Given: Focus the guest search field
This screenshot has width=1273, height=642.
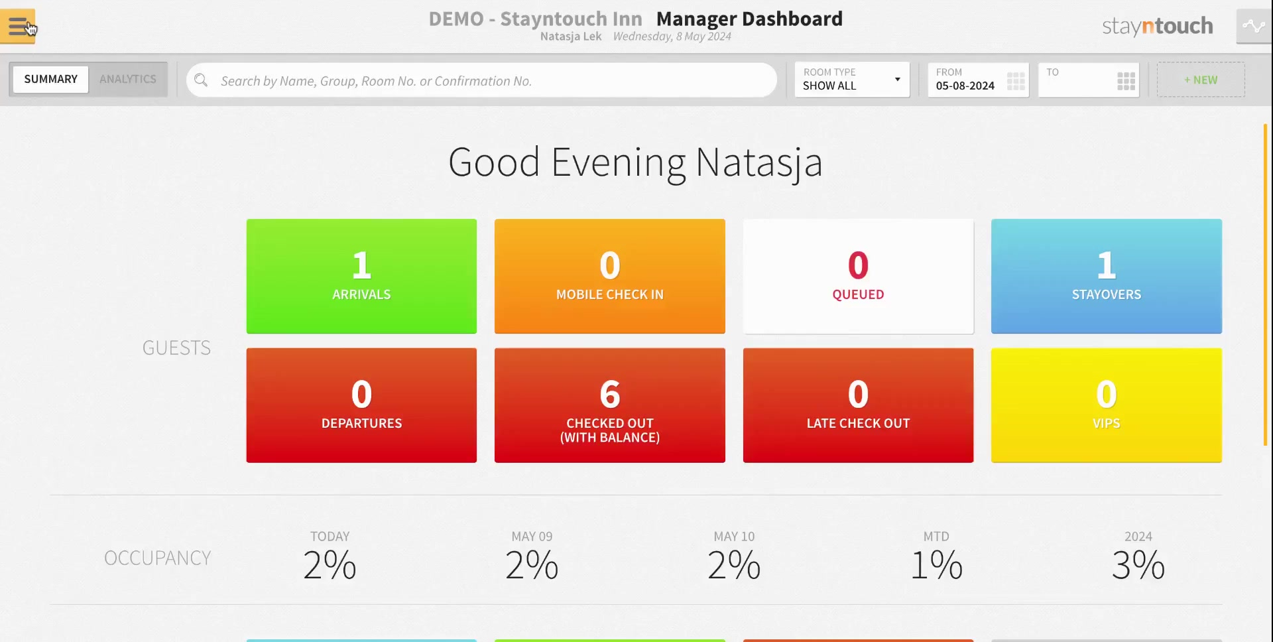Looking at the screenshot, I should (482, 80).
